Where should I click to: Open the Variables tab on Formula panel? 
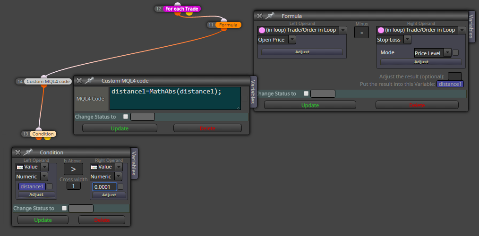click(471, 25)
